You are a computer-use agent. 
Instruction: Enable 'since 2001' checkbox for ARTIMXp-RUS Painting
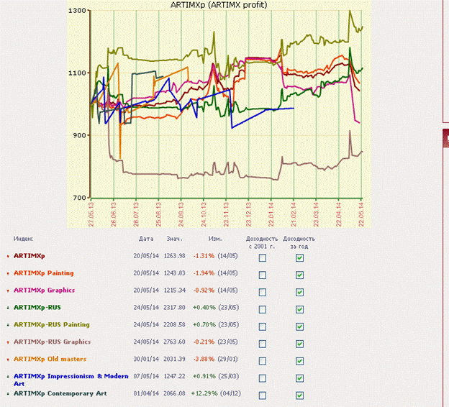(x=263, y=326)
